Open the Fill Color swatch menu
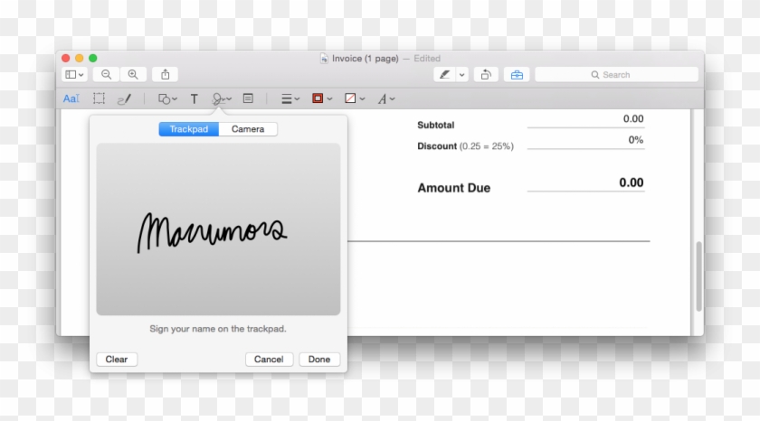This screenshot has height=421, width=760. 355,98
